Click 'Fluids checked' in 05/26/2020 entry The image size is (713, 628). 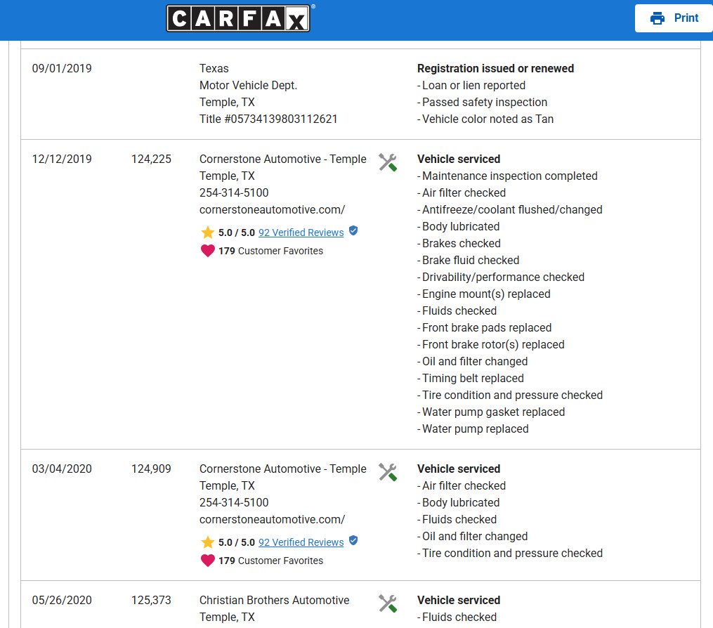tap(457, 617)
